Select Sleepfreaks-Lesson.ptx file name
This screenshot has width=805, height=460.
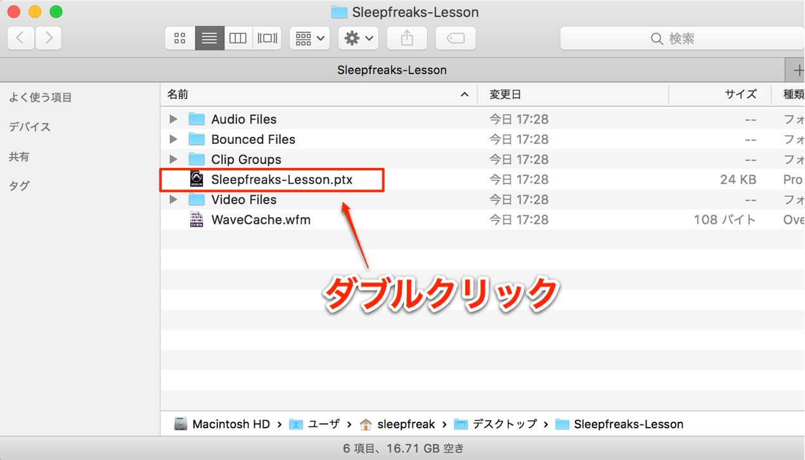tap(282, 180)
